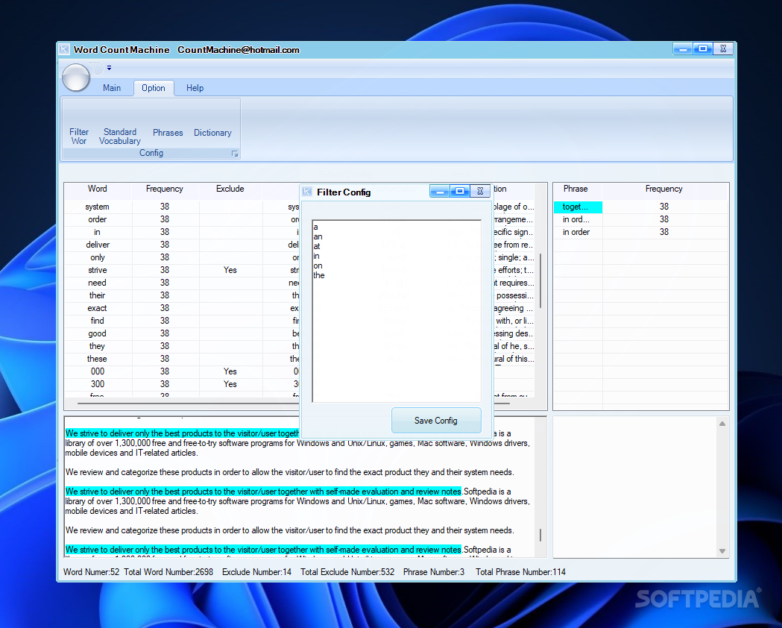Click inside the filter words text box
The height and width of the screenshot is (628, 782).
[x=397, y=311]
